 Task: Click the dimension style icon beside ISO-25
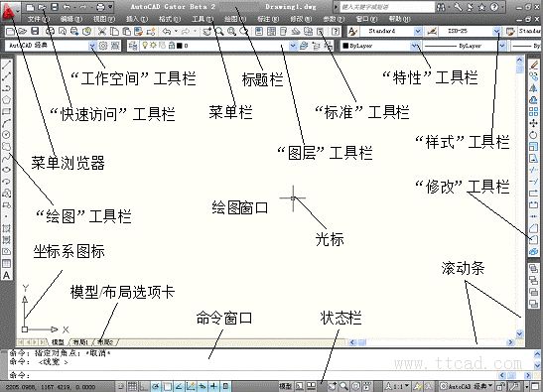click(432, 31)
